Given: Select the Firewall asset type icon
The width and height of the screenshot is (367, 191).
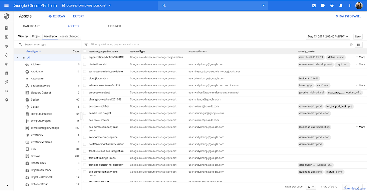Looking at the screenshot, I should [x=27, y=156].
